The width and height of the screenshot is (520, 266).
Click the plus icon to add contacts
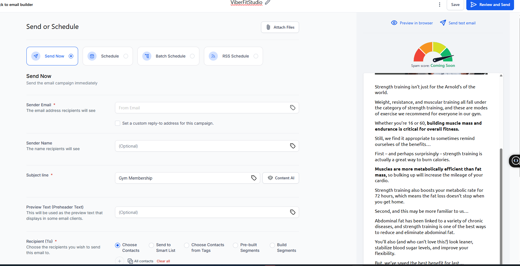coord(120,261)
